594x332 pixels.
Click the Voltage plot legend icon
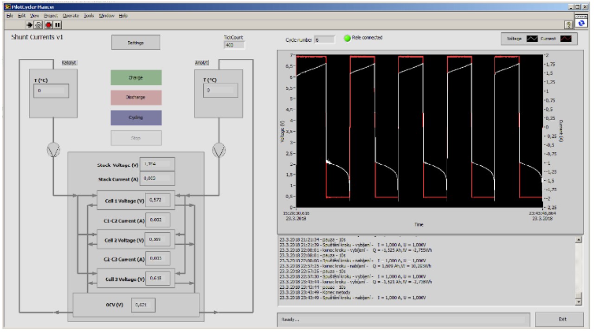531,39
